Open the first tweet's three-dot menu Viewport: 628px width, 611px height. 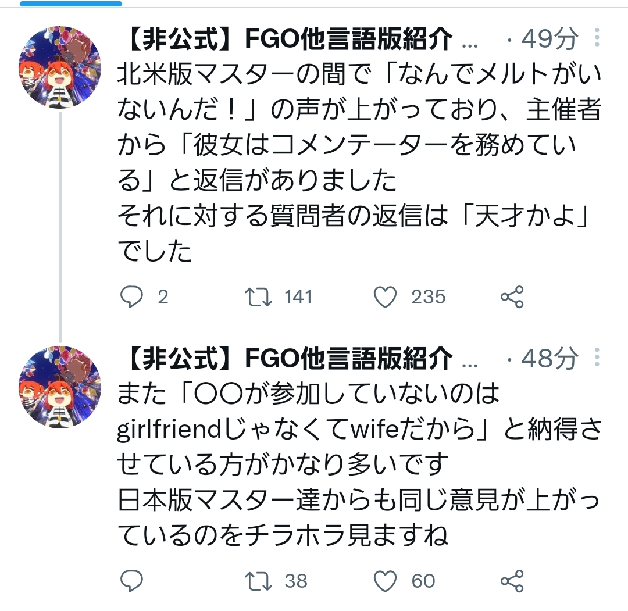(x=597, y=39)
